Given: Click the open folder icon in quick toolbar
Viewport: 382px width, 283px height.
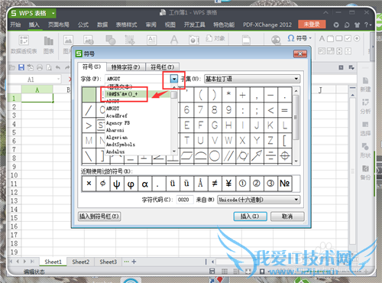Looking at the screenshot, I should [x=12, y=67].
